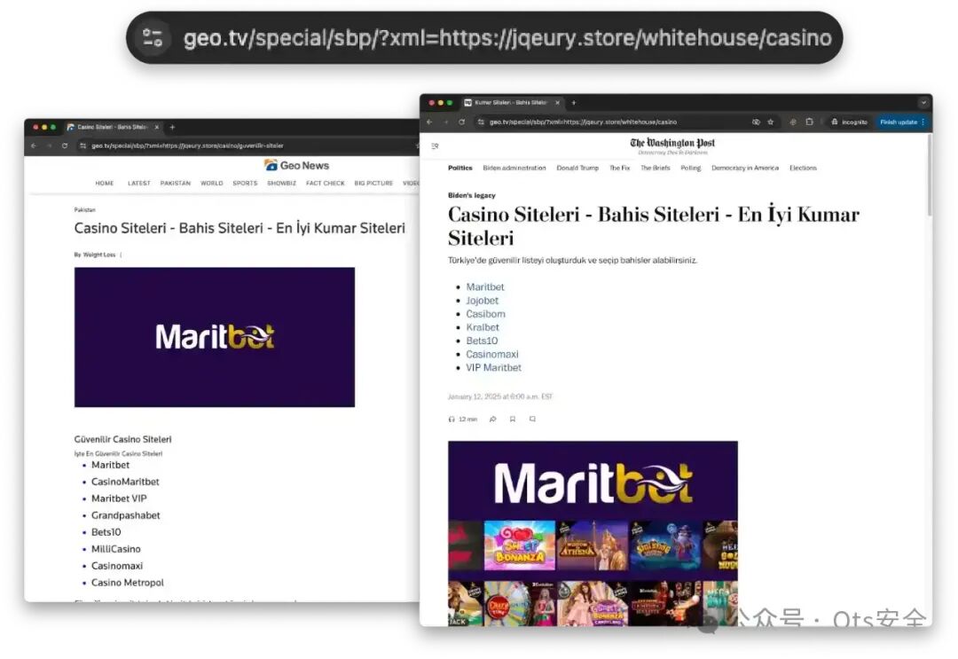Select the Politics nav item

tap(460, 168)
